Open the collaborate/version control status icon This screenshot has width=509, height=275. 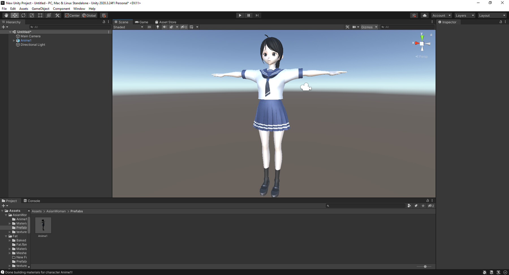click(x=414, y=15)
